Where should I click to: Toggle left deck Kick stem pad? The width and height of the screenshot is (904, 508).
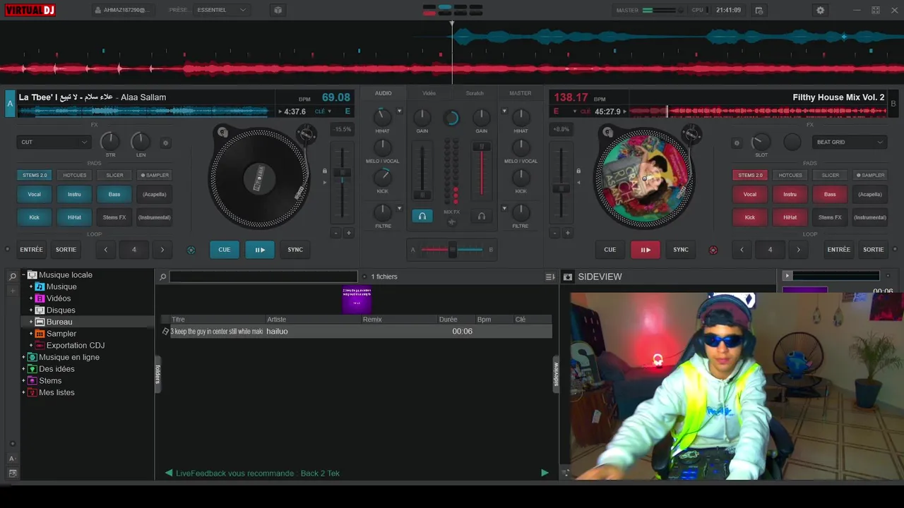(34, 217)
